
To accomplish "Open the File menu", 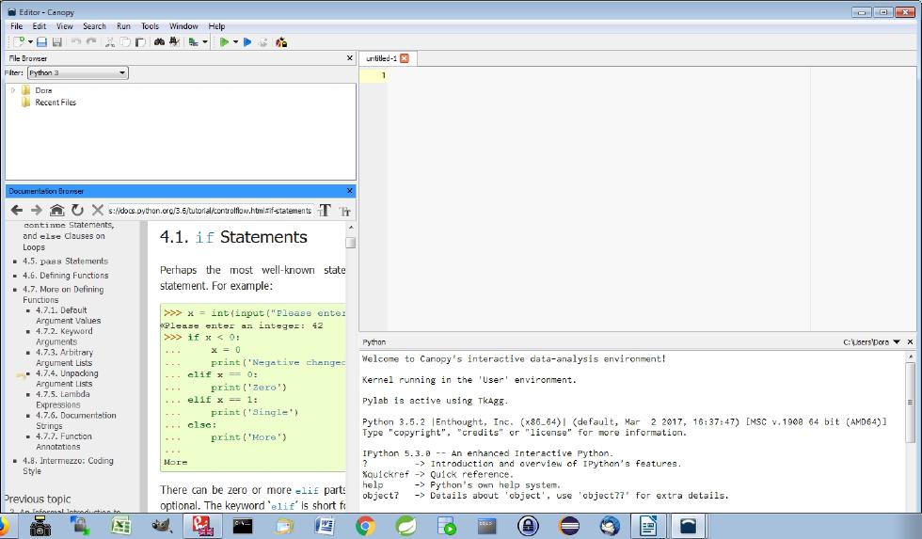I will 17,25.
